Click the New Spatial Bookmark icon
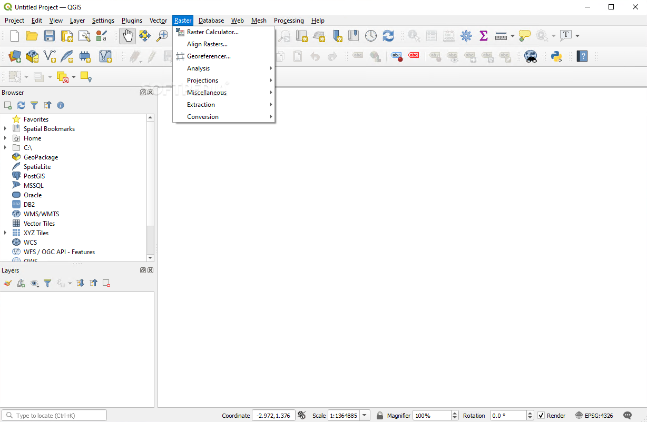The height and width of the screenshot is (422, 647). pos(337,36)
